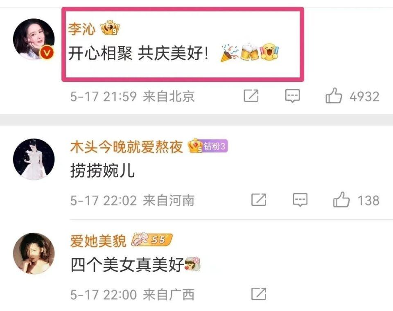The width and height of the screenshot is (393, 311).
Task: Forward the 捞捞婉儿 comment
Action: tap(259, 200)
